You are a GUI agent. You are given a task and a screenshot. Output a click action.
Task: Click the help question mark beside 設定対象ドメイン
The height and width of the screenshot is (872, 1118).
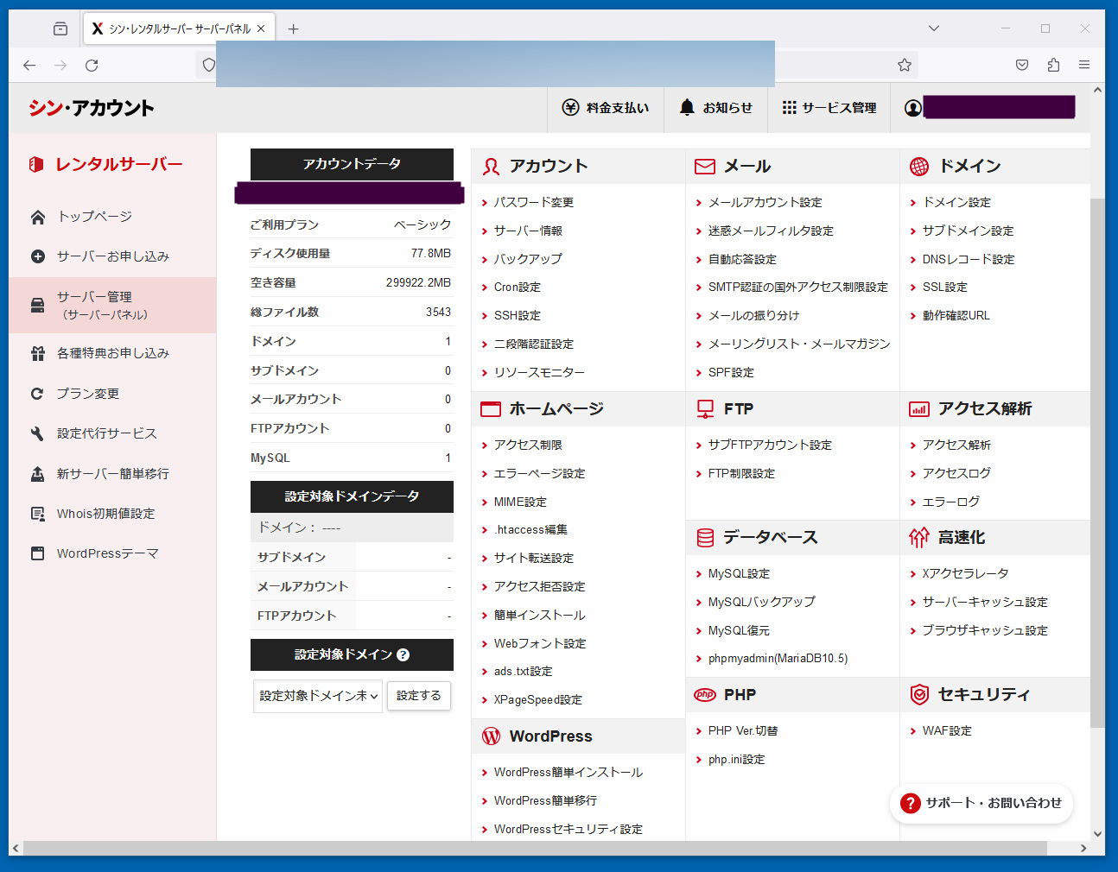[x=403, y=654]
